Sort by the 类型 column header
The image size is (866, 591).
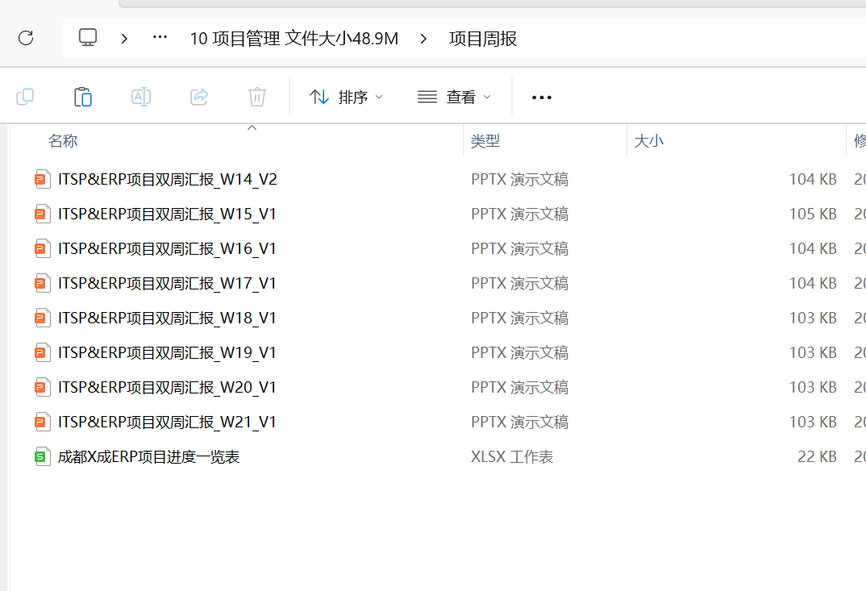485,141
